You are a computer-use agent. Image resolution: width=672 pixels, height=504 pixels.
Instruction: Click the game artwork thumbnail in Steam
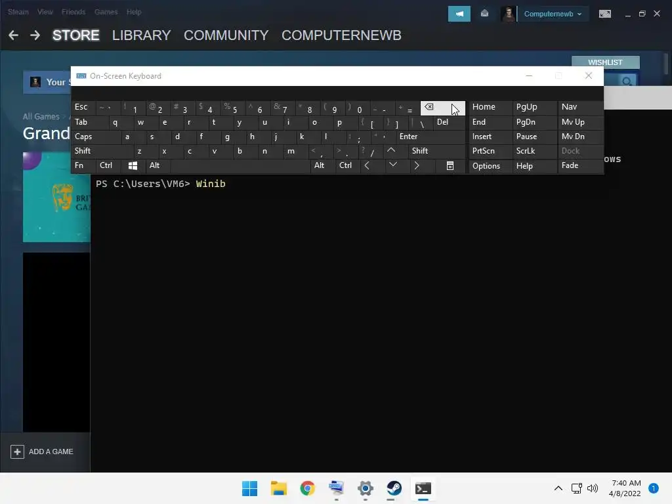[56, 197]
